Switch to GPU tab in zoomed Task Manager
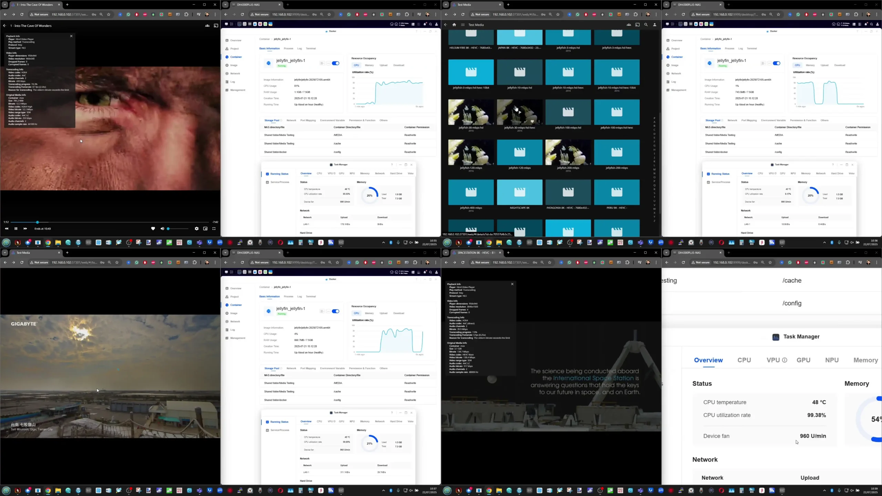 [803, 360]
